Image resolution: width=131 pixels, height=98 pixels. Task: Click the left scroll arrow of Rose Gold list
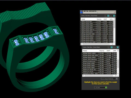click(x=83, y=76)
